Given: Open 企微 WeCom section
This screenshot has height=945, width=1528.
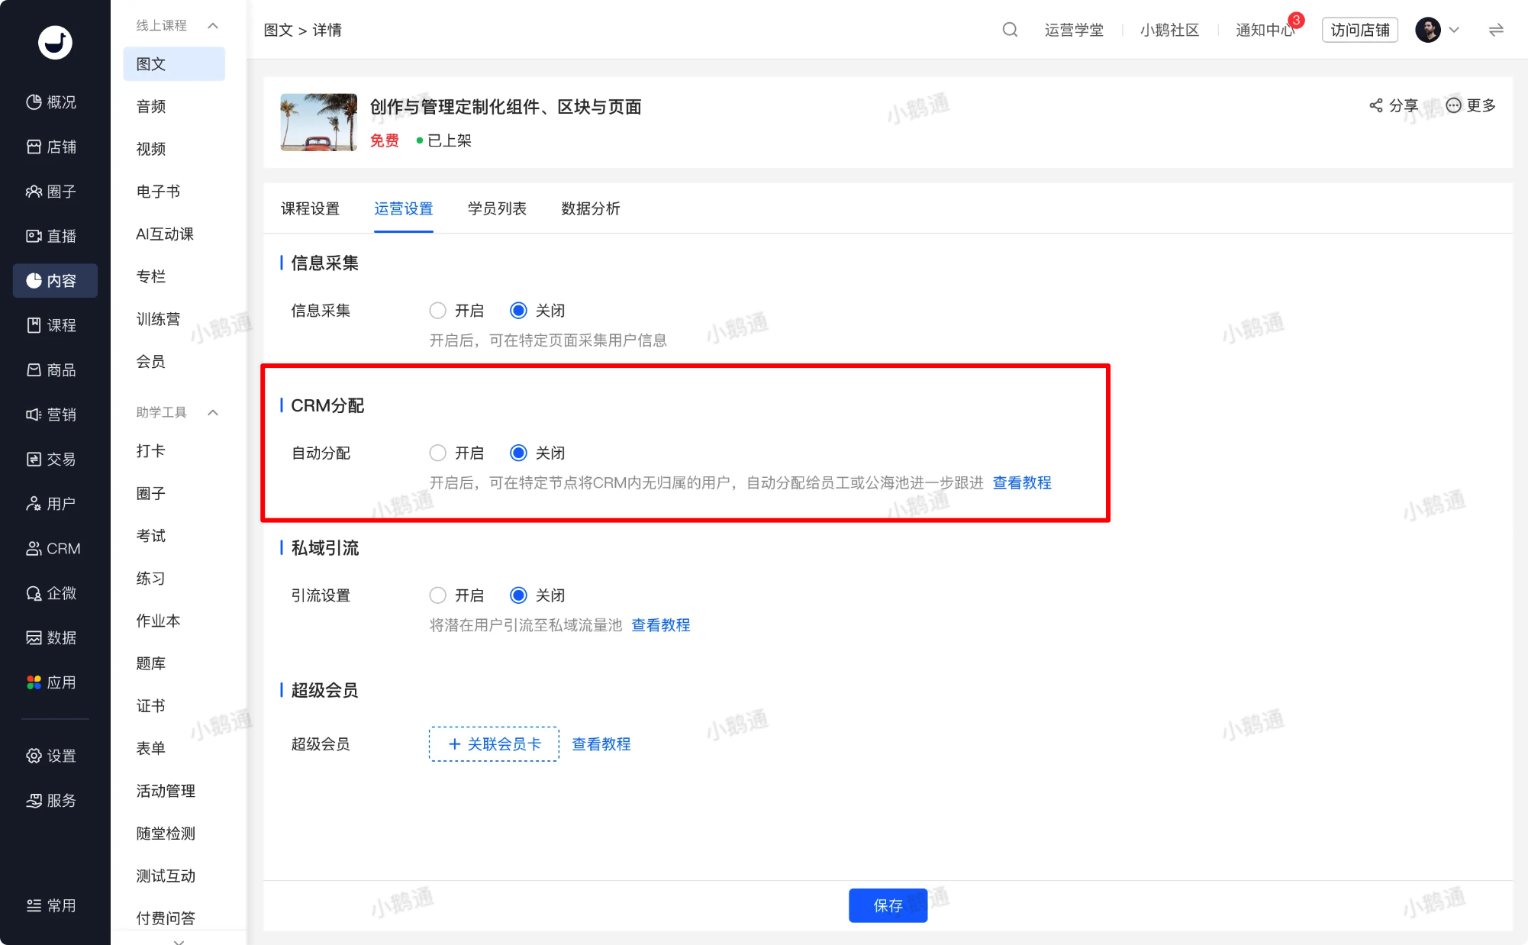Looking at the screenshot, I should tap(51, 593).
